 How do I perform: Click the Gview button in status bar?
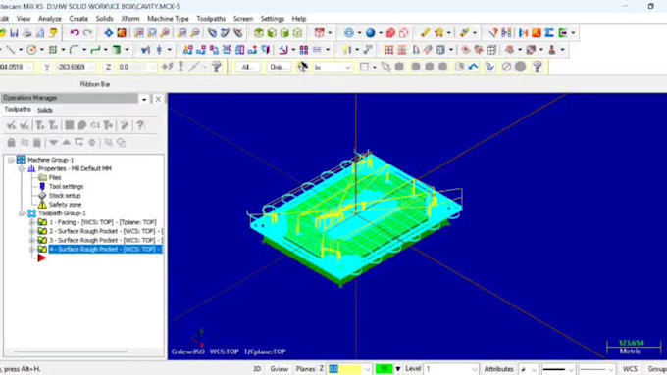[279, 369]
